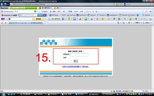
Task: Open the Norton login dropdown
Action: pos(57,8)
